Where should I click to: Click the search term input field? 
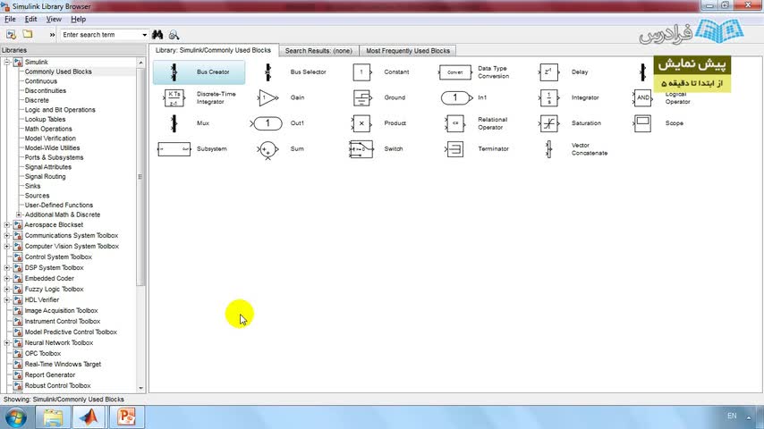click(101, 35)
